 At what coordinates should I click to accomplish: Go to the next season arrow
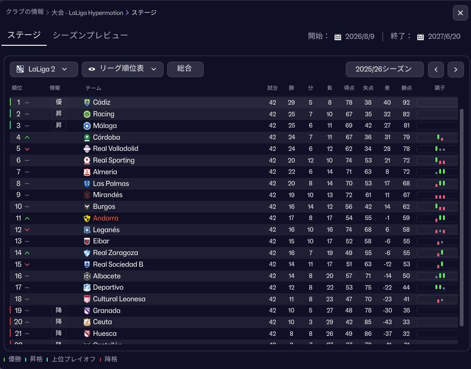(456, 70)
